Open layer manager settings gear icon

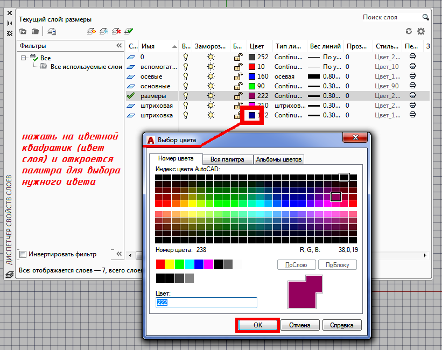pos(421,32)
